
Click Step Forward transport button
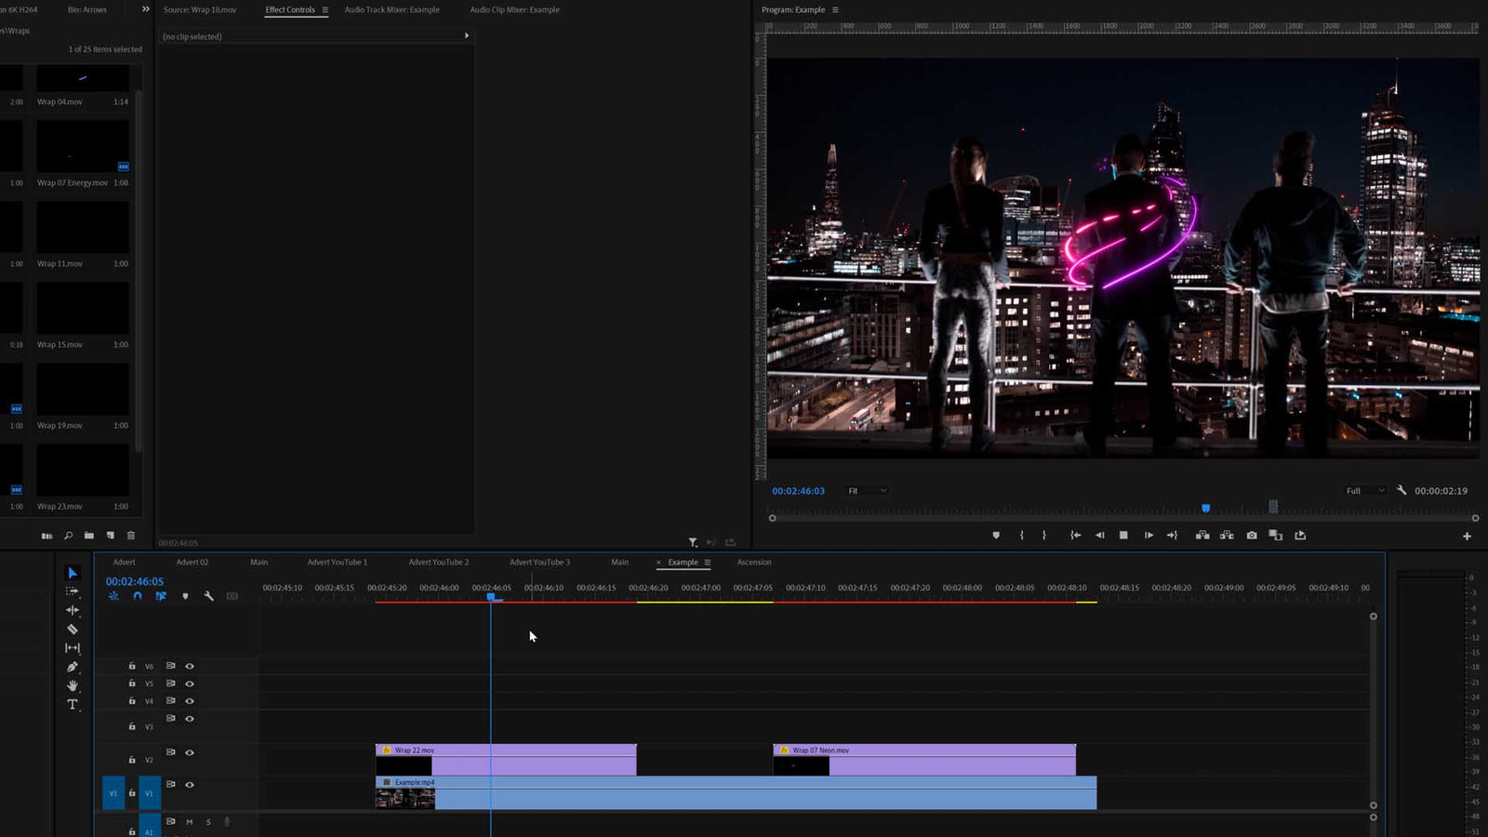pyautogui.click(x=1148, y=536)
